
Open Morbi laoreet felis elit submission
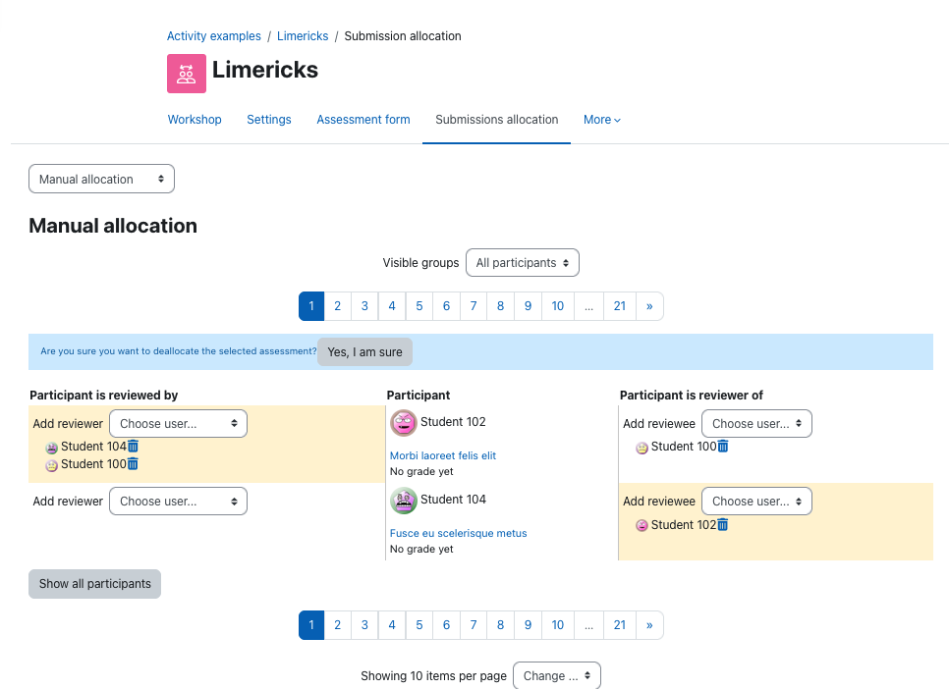(443, 455)
